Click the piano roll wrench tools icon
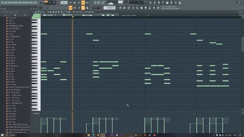This screenshot has width=244, height=137. click(x=36, y=12)
